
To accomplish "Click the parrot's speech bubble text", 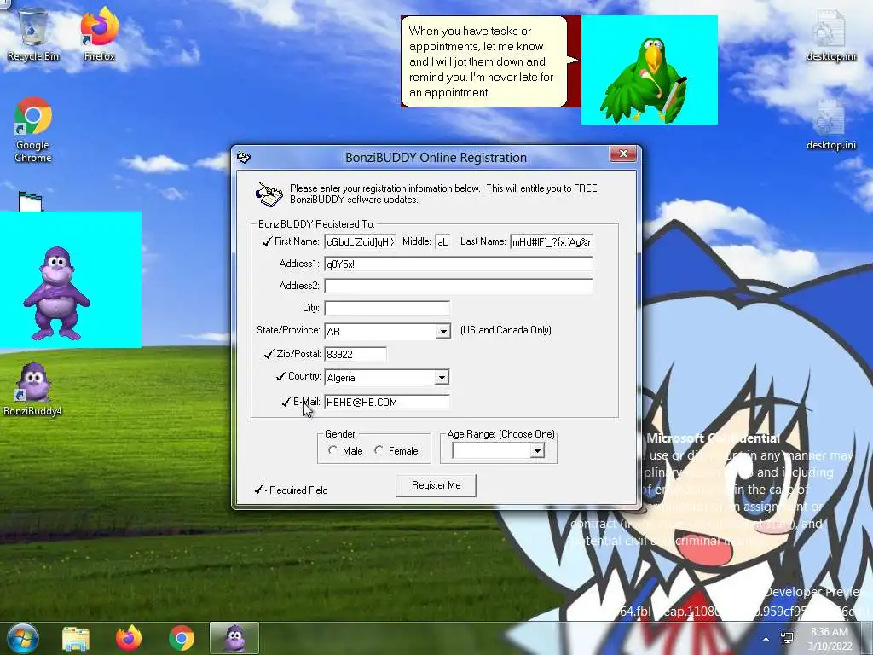I will pos(481,61).
